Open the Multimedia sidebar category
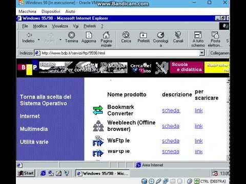This screenshot has width=246, height=184. (x=34, y=129)
